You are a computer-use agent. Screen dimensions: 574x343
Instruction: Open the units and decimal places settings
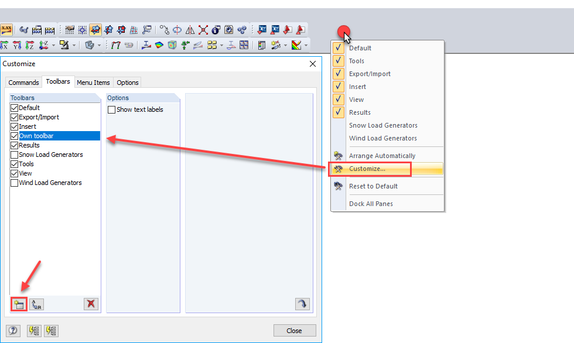(8, 29)
